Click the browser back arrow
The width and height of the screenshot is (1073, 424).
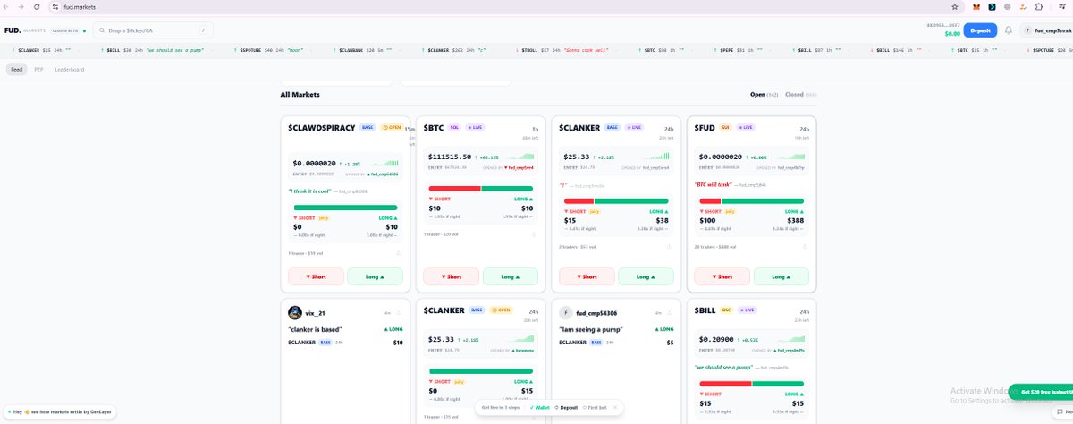(7, 6)
